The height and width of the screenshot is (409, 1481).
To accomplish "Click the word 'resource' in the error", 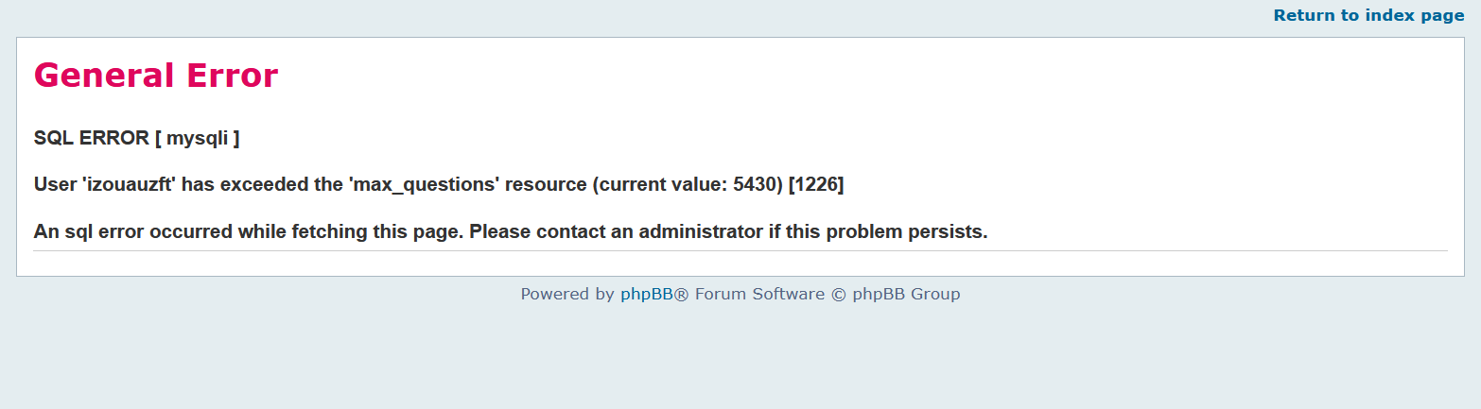I will coord(546,184).
